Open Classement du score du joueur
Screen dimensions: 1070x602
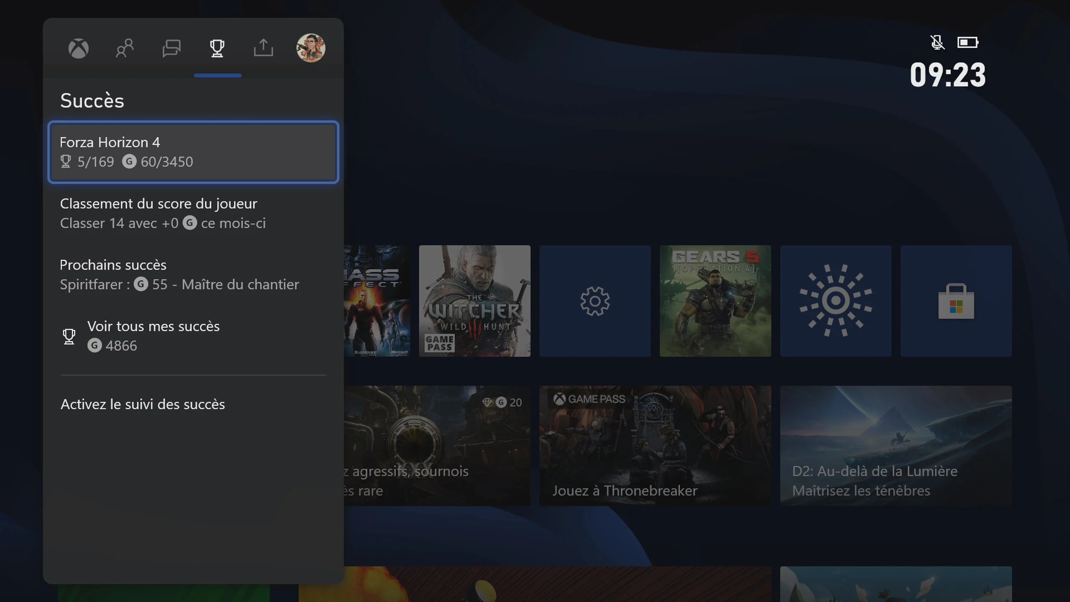pyautogui.click(x=194, y=213)
